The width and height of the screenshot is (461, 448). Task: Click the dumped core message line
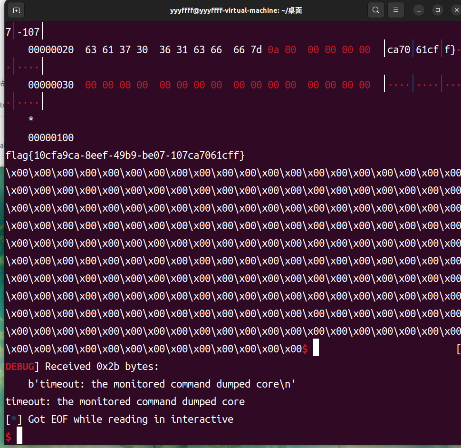point(125,401)
